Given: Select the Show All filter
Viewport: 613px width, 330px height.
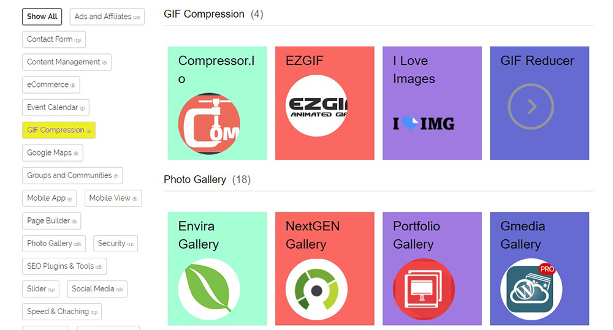Looking at the screenshot, I should click(x=42, y=17).
